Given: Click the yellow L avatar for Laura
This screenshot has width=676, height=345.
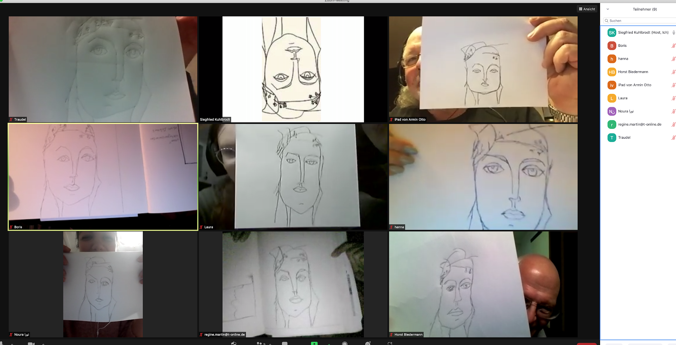Looking at the screenshot, I should (x=612, y=98).
